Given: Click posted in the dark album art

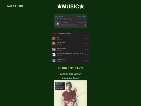Looking at the screenshot, I should [x=54, y=49].
